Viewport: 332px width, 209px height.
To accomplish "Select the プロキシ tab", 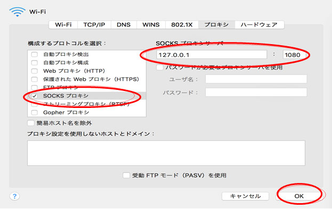I will click(216, 24).
